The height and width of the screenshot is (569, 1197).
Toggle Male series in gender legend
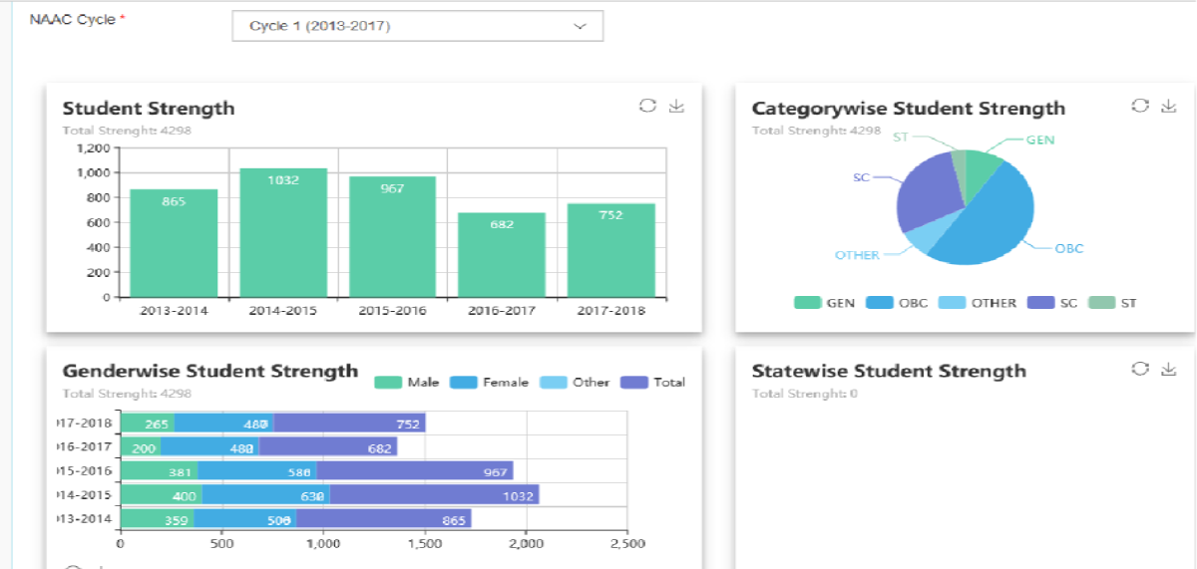coord(406,383)
